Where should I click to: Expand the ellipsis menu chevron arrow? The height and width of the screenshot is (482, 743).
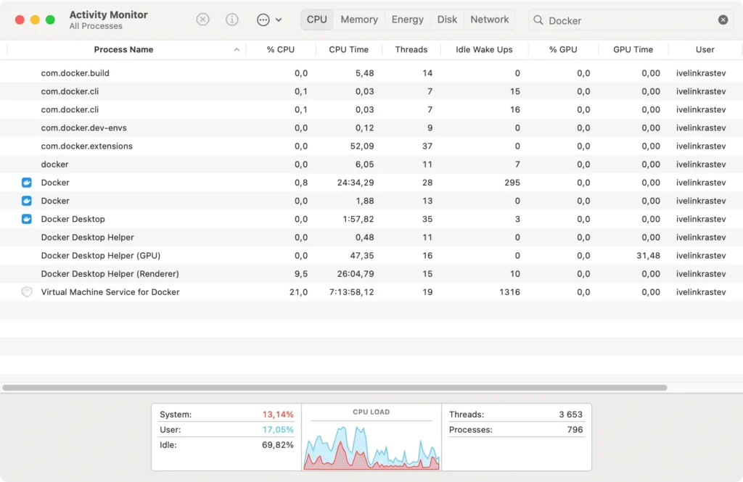coord(279,20)
